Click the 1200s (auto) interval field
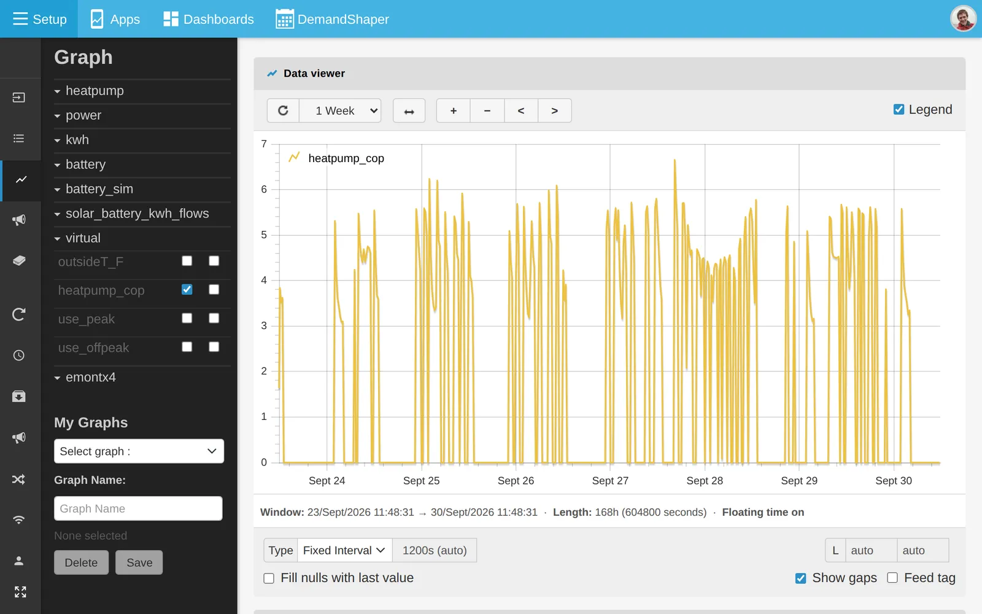Viewport: 982px width, 614px height. (435, 550)
